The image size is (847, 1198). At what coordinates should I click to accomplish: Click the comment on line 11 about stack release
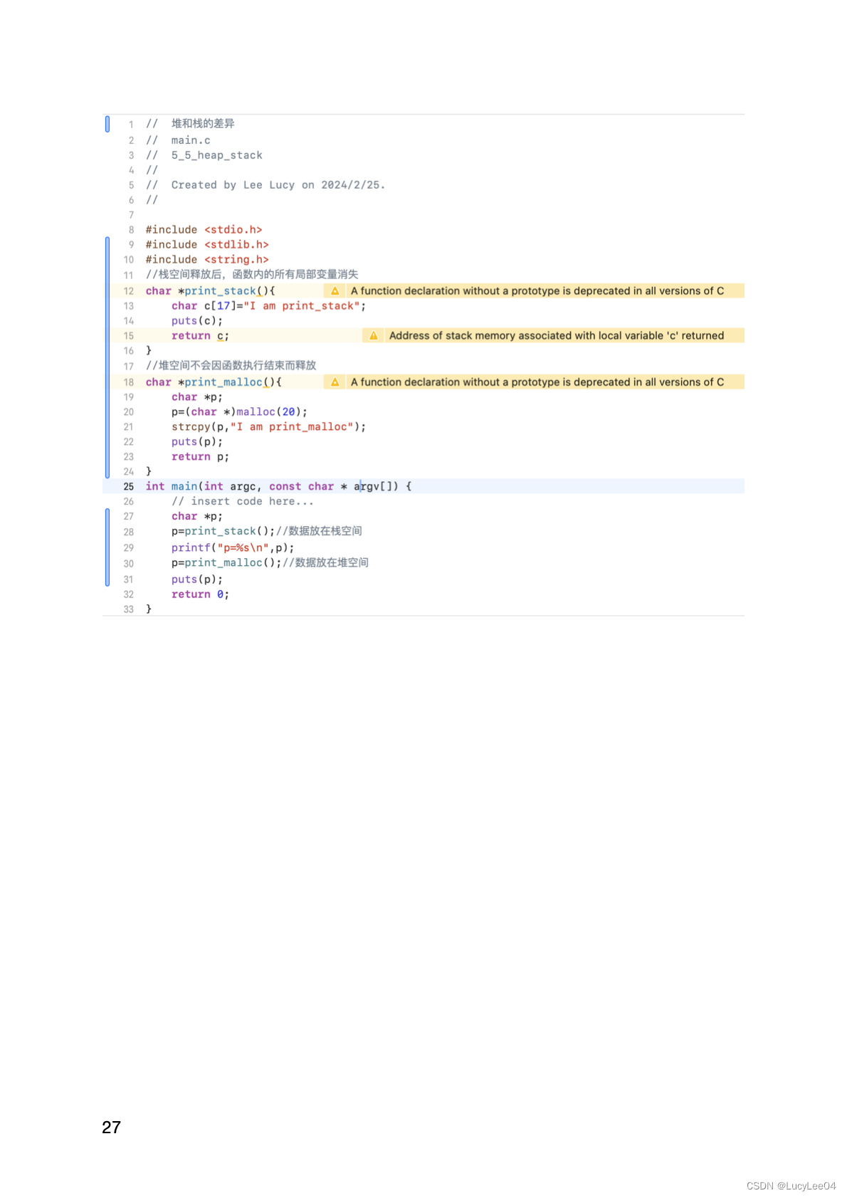(252, 275)
